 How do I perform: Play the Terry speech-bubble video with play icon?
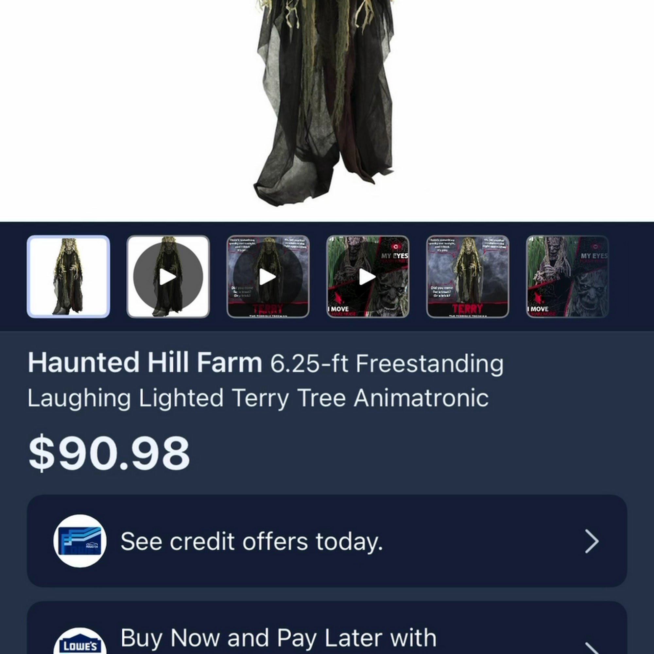[268, 277]
